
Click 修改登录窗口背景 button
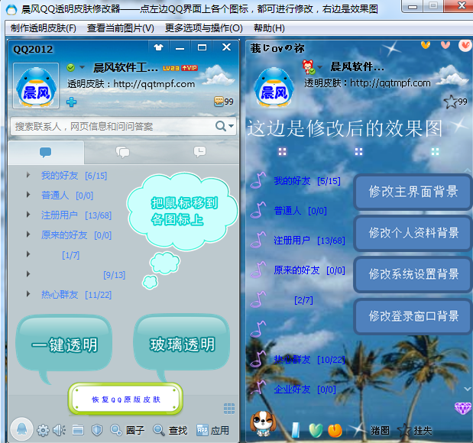(x=413, y=316)
